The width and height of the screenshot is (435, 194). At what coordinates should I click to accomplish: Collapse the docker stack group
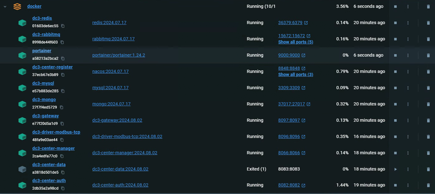coord(5,7)
